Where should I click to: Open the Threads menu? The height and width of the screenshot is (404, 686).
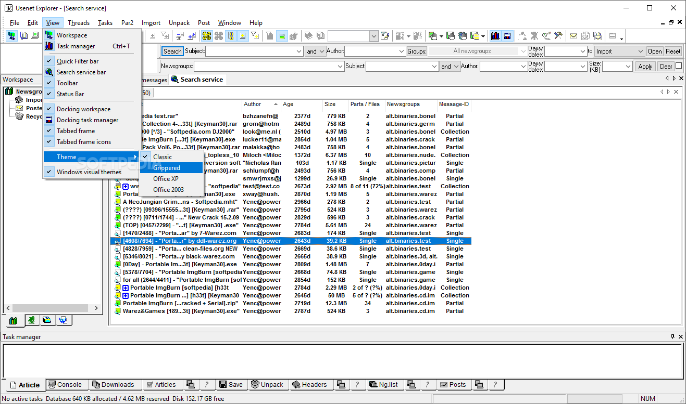(79, 23)
